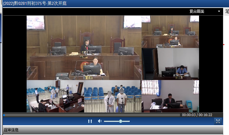Select the 庭审信息 panel header
Image resolution: width=229 pixels, height=135 pixels.
11,130
